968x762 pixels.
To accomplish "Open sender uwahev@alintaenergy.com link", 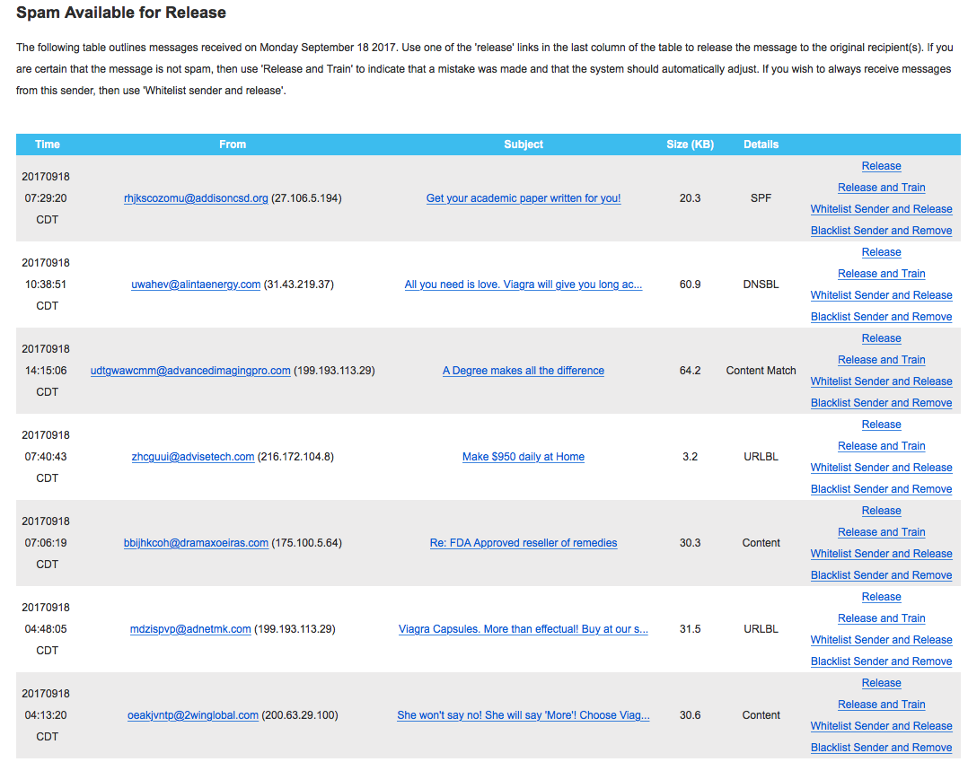I will point(196,285).
